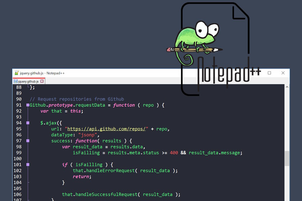Click line number 99 in the margin

(19, 153)
